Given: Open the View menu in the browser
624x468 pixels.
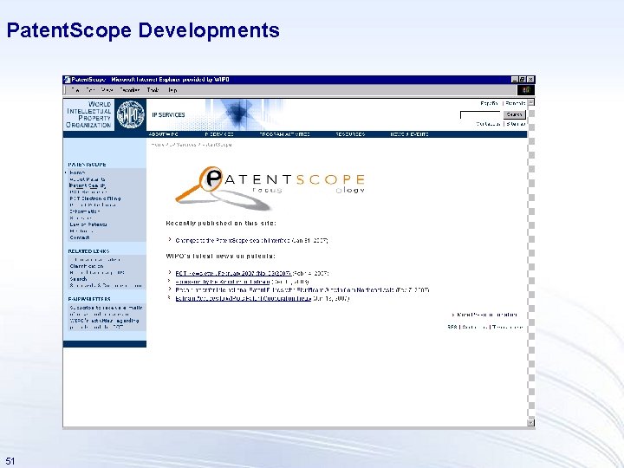Looking at the screenshot, I should (x=107, y=90).
